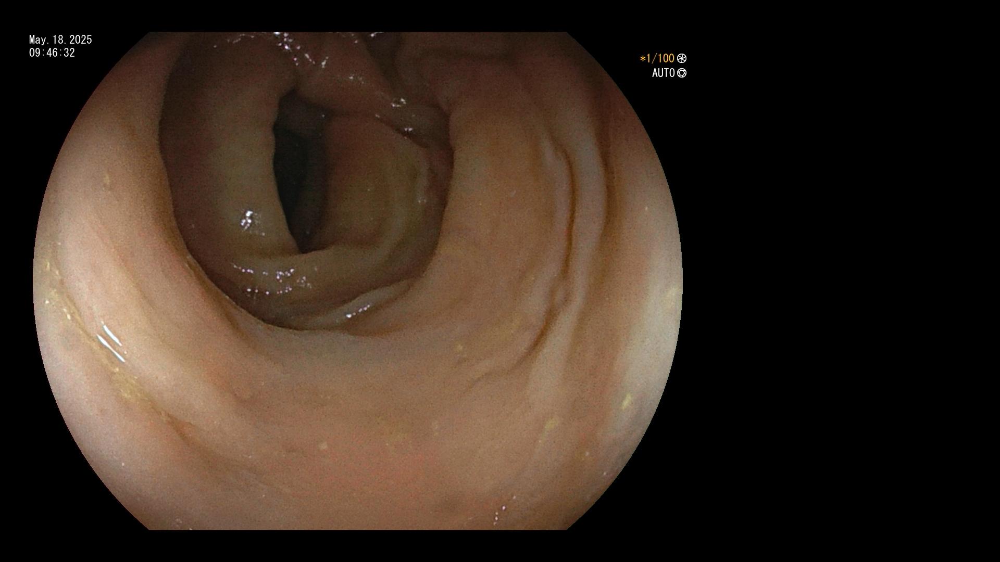
Task: Click the timestamp 09:46:32
Action: pos(52,53)
